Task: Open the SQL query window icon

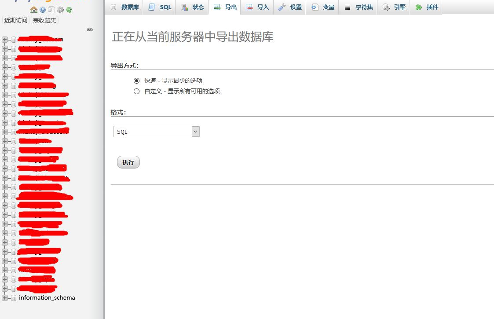Action: click(x=51, y=10)
